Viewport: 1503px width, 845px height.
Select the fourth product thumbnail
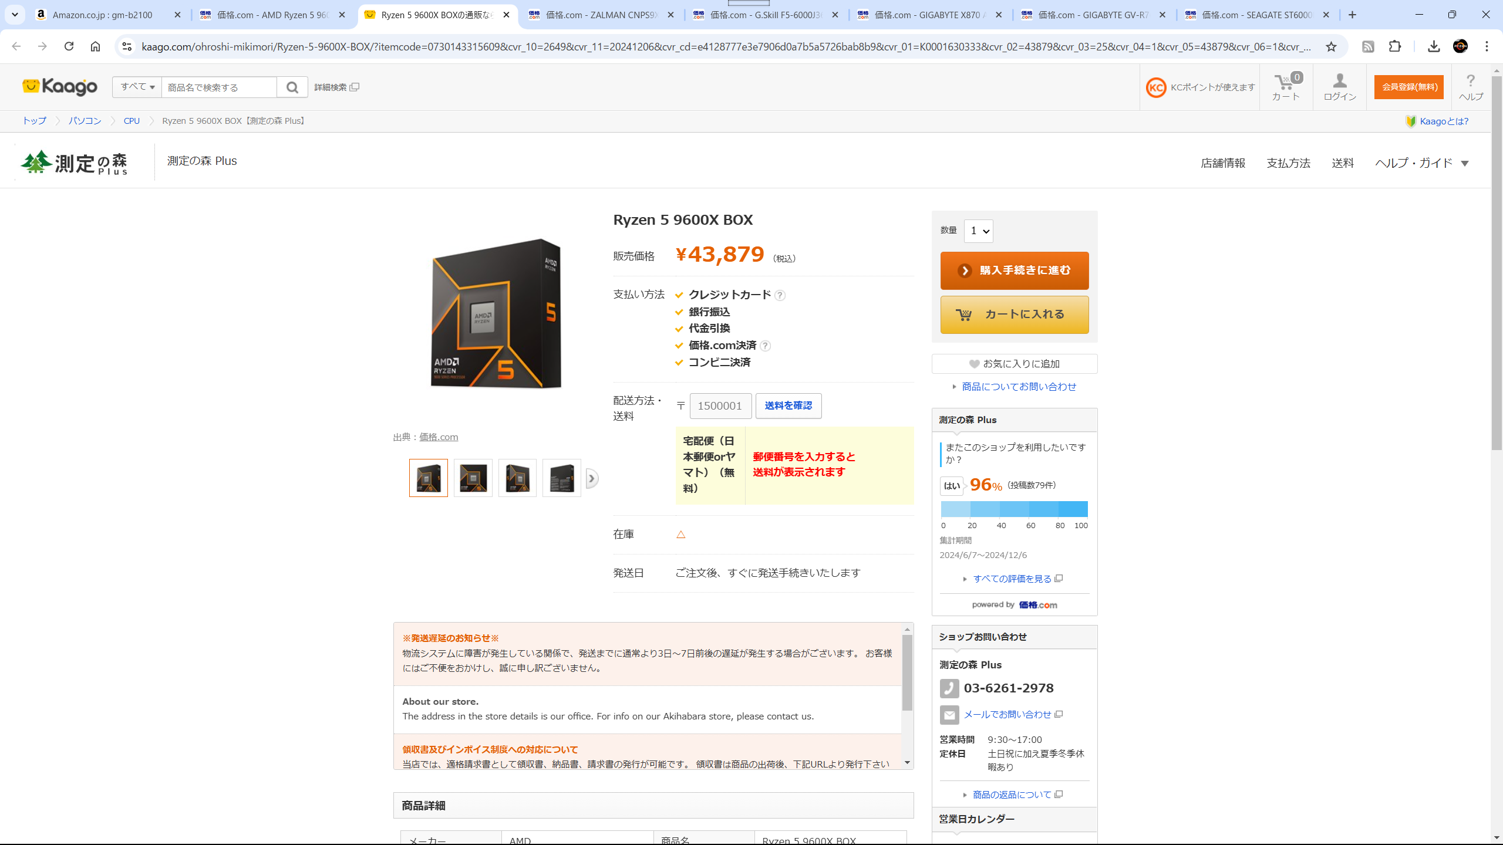562,478
